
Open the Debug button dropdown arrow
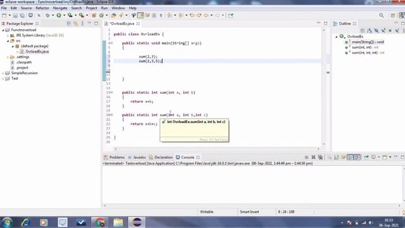click(53, 15)
